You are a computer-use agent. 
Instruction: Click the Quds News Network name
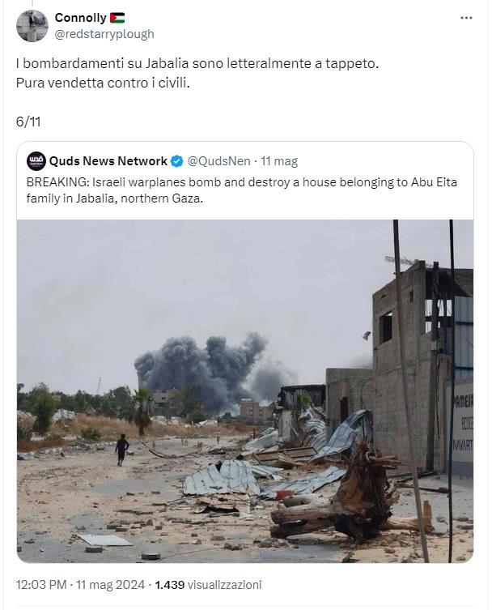click(108, 161)
